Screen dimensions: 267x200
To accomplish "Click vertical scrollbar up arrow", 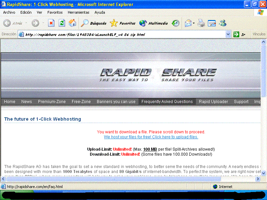I will coord(263,42).
